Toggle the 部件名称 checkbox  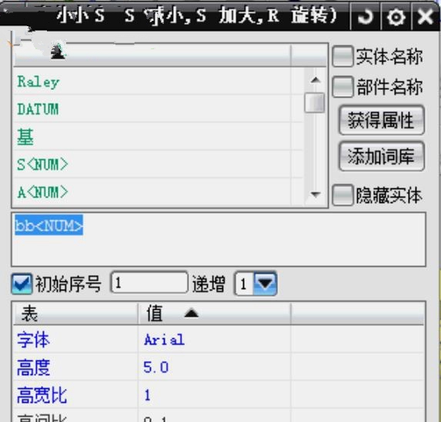tap(342, 87)
